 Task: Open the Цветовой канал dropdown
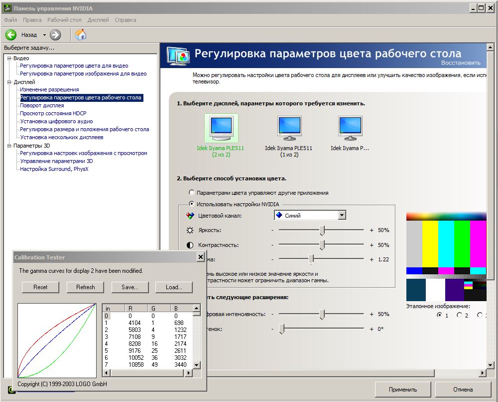pos(341,216)
